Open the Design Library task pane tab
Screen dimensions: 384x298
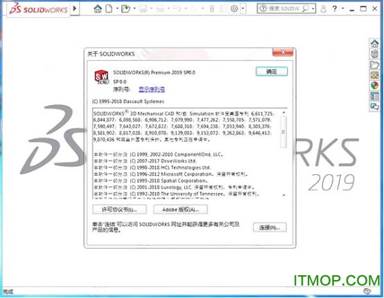374,54
